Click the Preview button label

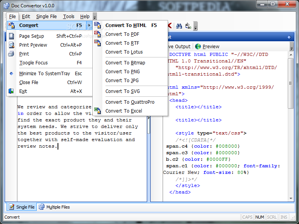[x=211, y=46]
